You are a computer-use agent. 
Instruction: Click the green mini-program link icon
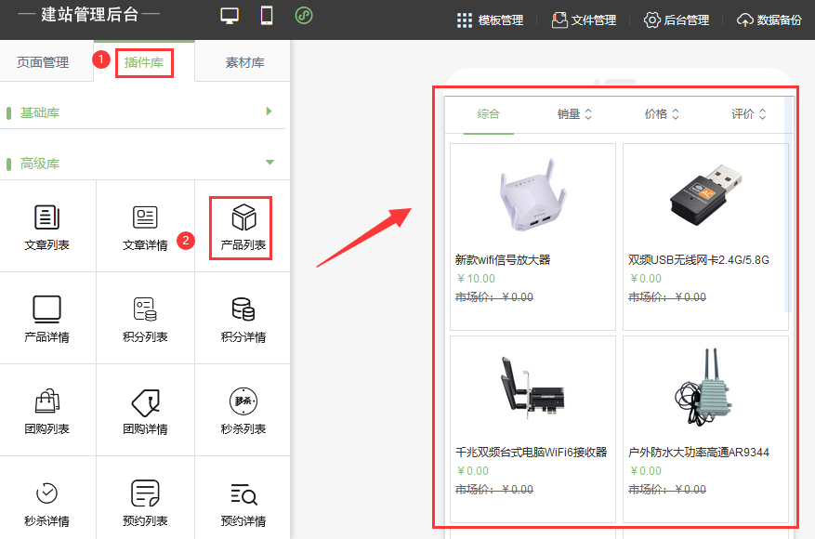(x=304, y=15)
